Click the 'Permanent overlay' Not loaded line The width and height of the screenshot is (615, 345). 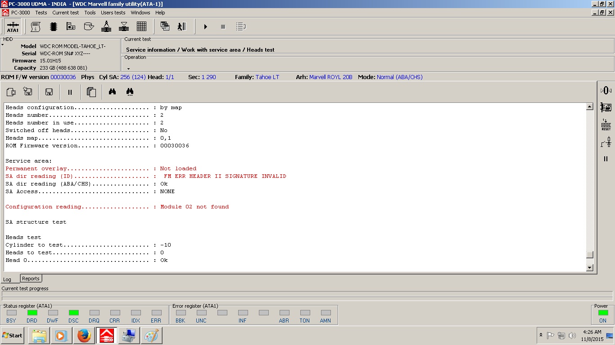pos(101,168)
